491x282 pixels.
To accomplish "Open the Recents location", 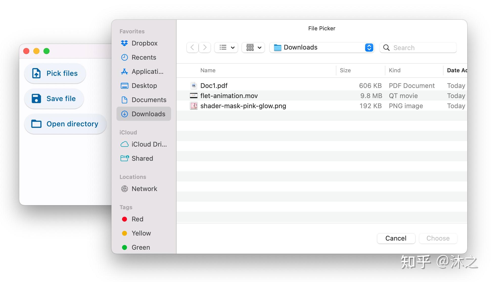I will tap(143, 57).
